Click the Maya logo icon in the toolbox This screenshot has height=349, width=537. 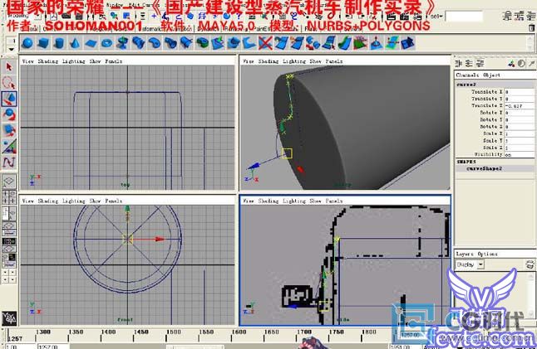9,319
